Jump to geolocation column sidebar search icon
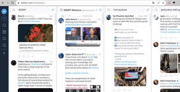The image size is (180, 92). (x=4, y=45)
